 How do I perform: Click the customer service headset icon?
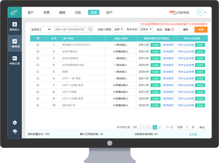[x=15, y=131]
